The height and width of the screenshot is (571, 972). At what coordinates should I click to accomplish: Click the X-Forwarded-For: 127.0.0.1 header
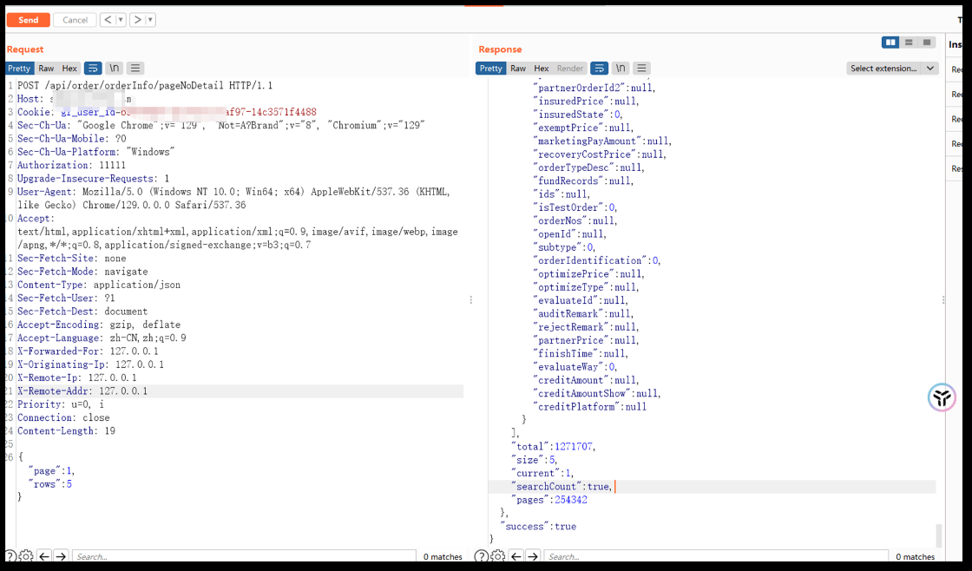(x=88, y=351)
